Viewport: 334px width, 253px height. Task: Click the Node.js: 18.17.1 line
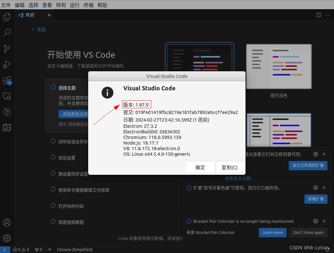coord(141,143)
